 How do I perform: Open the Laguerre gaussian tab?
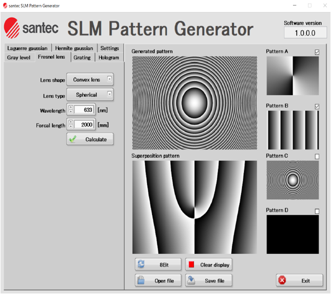tap(27, 48)
